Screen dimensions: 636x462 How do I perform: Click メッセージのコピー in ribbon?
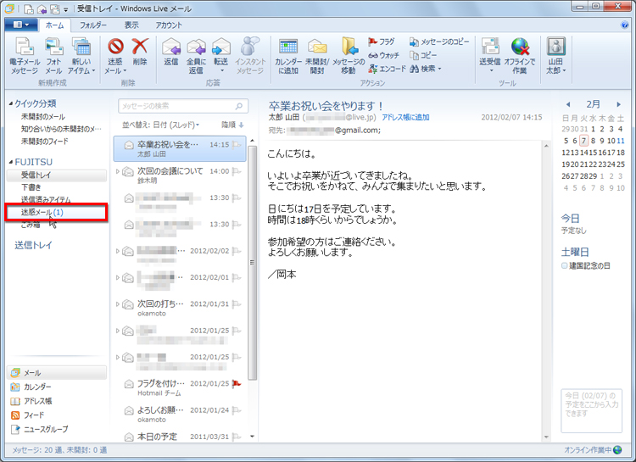coord(439,42)
